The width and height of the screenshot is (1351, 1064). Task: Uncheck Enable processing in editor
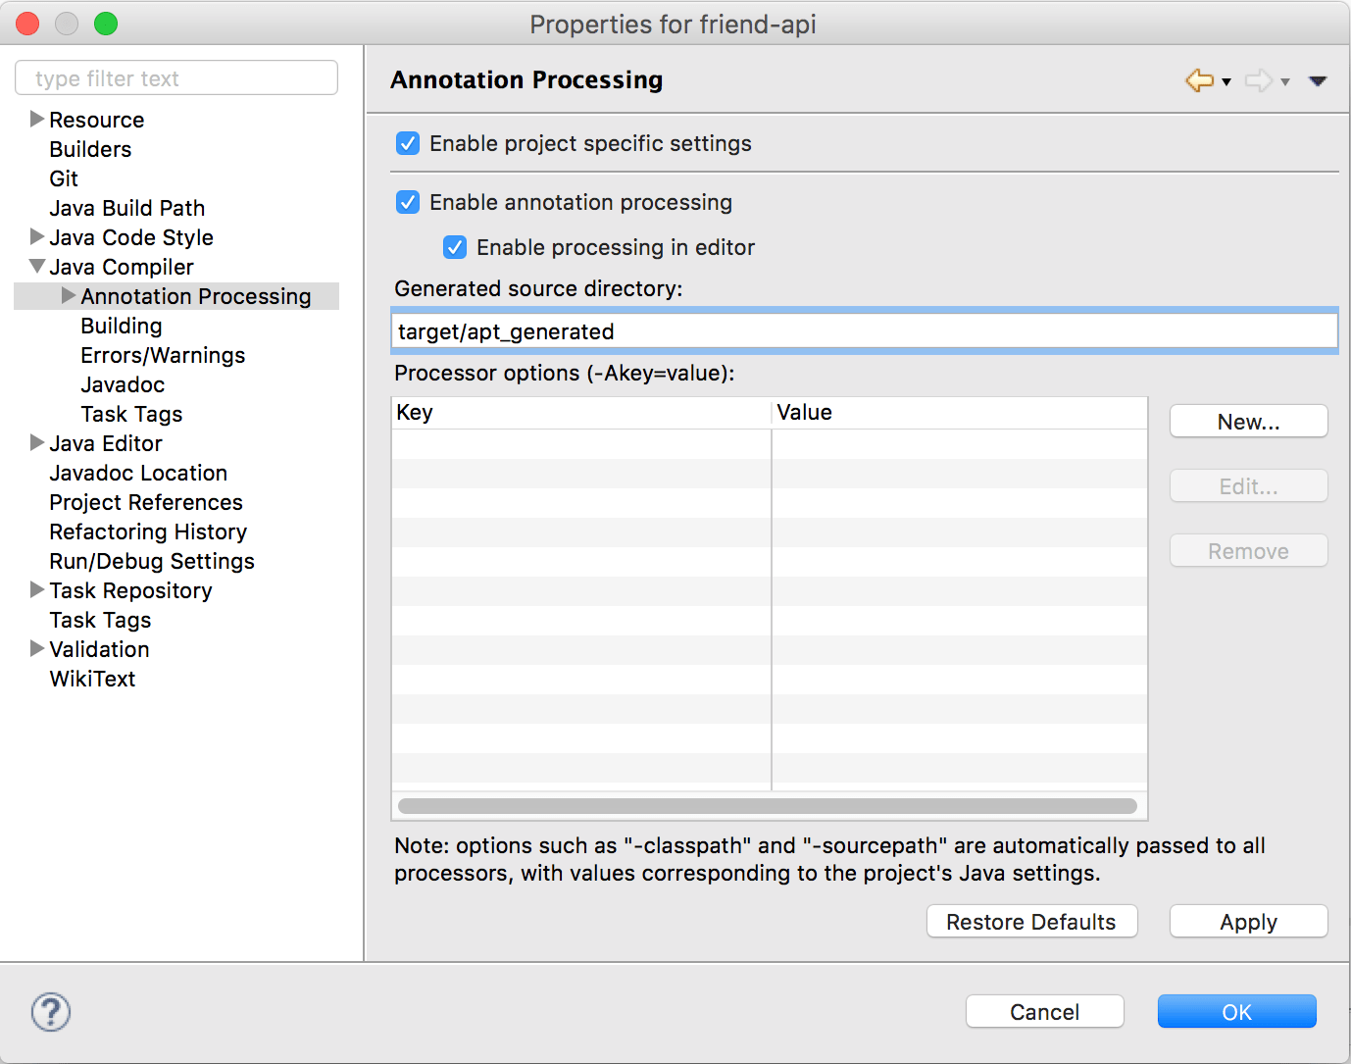pyautogui.click(x=455, y=247)
